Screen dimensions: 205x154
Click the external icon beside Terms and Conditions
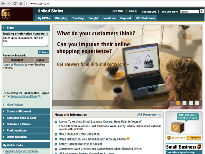coord(39,96)
